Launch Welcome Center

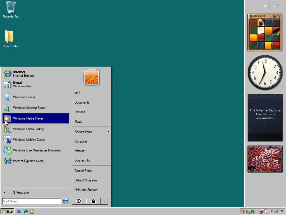click(x=36, y=97)
